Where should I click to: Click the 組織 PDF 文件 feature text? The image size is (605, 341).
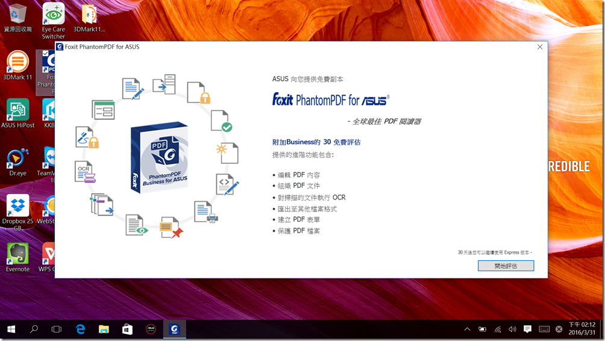point(299,186)
